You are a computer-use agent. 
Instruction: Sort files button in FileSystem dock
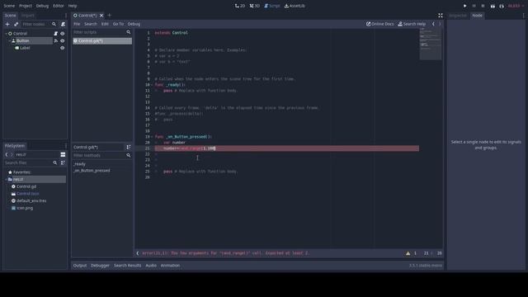pos(63,163)
